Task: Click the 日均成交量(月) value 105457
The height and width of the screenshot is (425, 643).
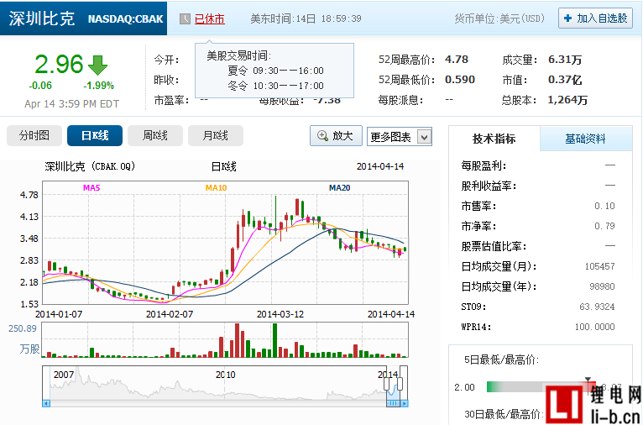Action: tap(599, 266)
